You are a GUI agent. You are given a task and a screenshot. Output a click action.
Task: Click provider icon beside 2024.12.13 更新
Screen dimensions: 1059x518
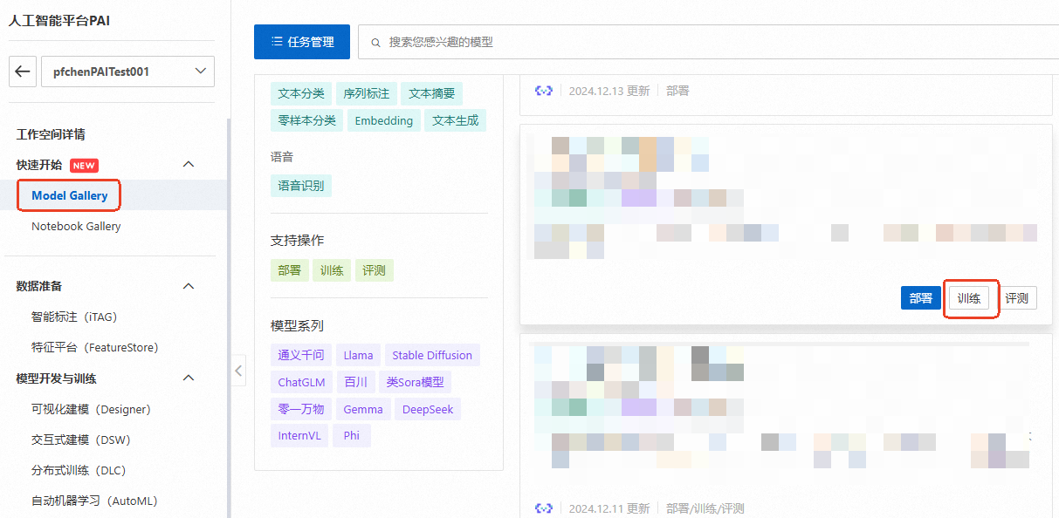point(544,91)
